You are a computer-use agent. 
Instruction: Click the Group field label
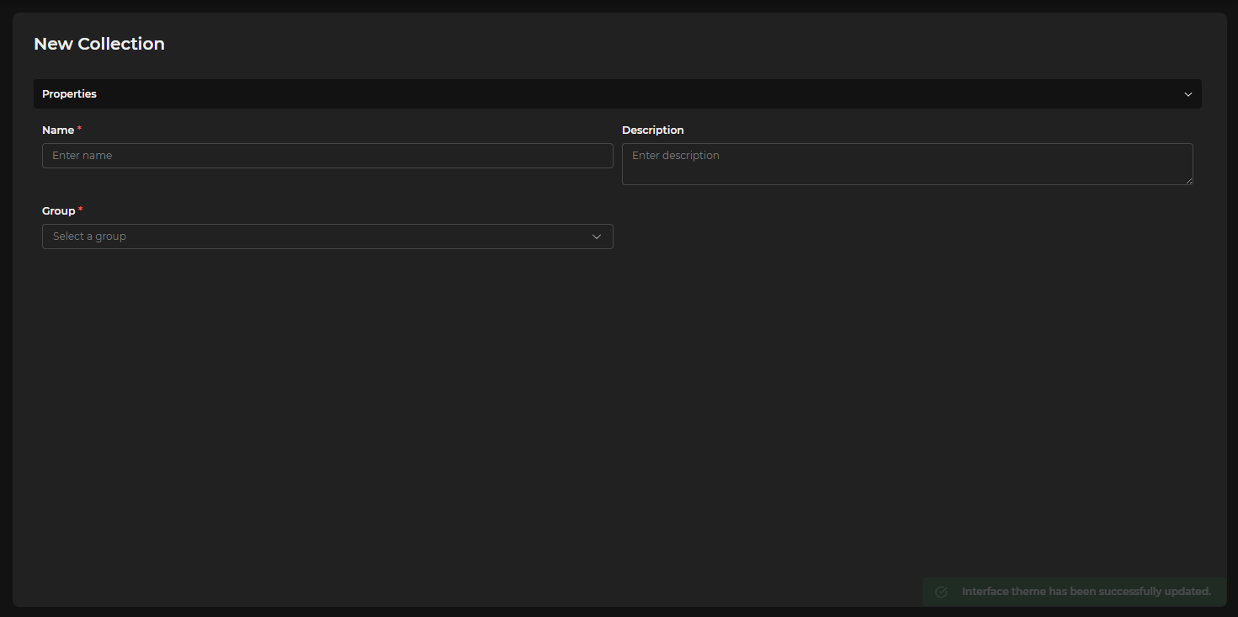point(59,211)
